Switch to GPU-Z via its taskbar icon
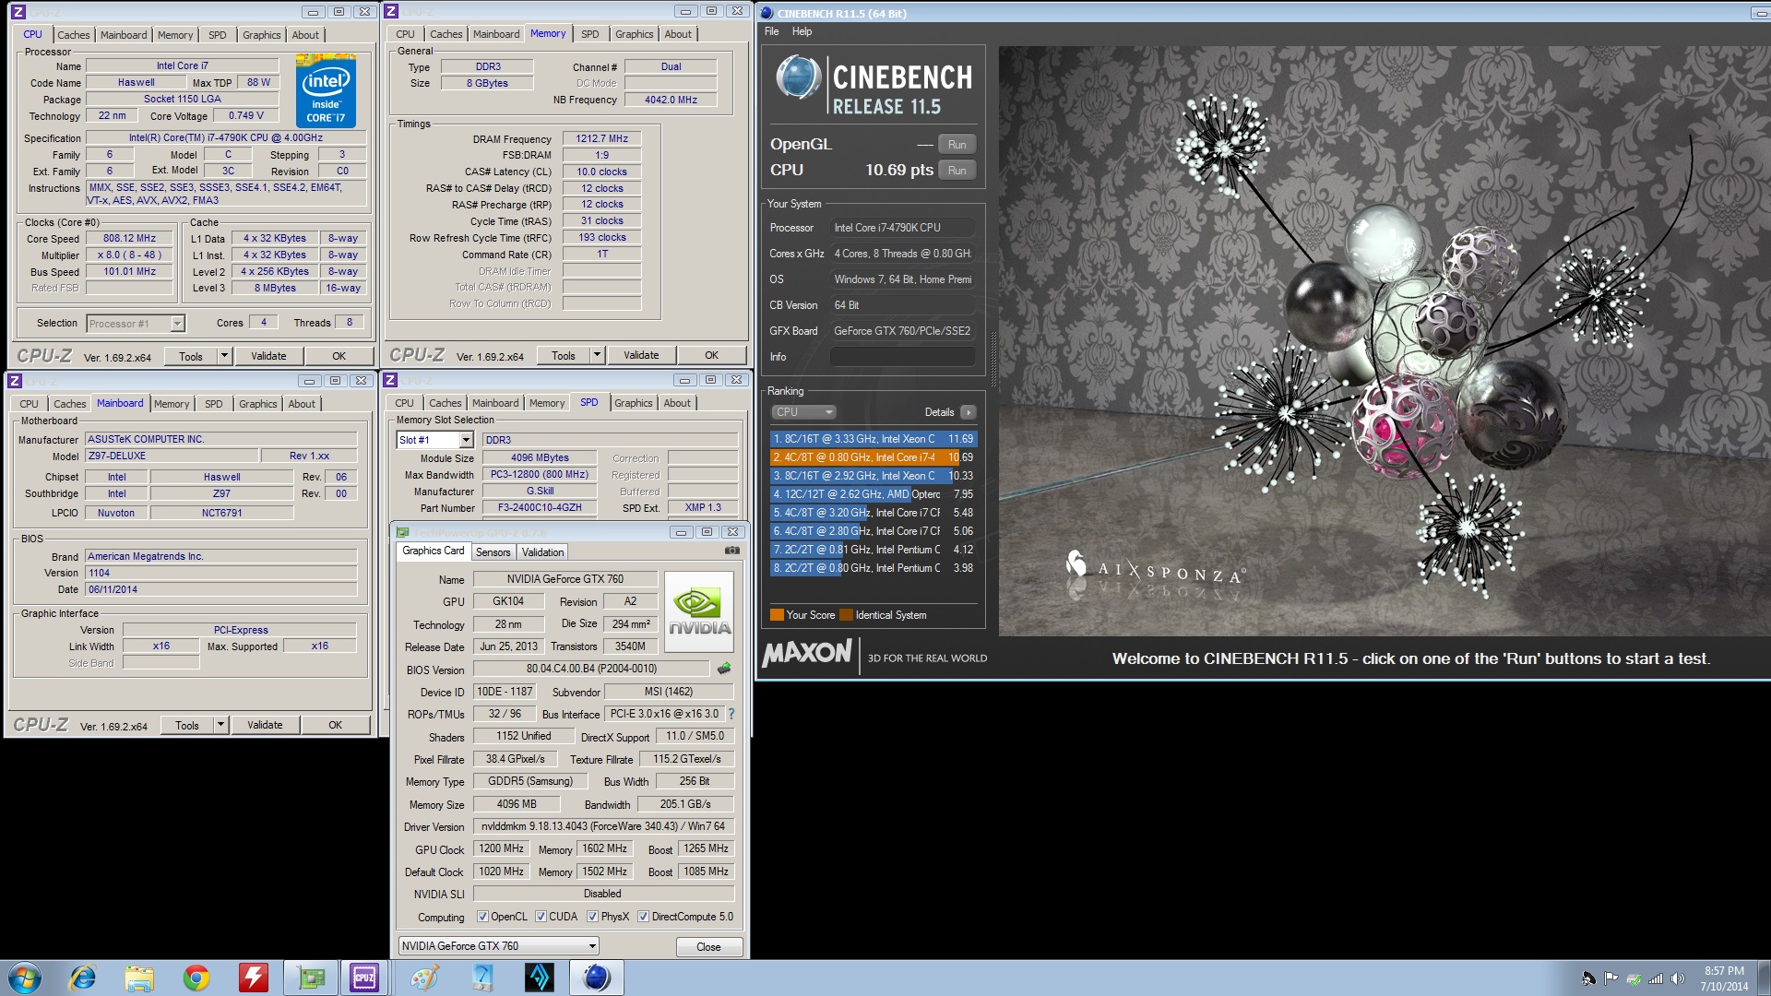 (x=311, y=978)
